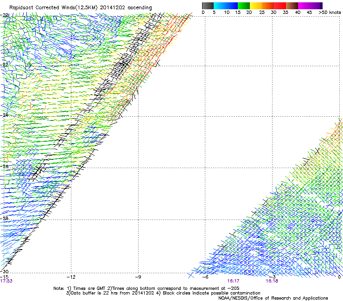This screenshot has height=301, width=343.
Task: Click the cyan-blue 5-15 knots legend segment
Action: (x=226, y=6)
